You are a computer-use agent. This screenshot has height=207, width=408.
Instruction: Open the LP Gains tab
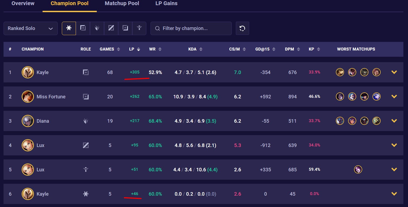166,4
